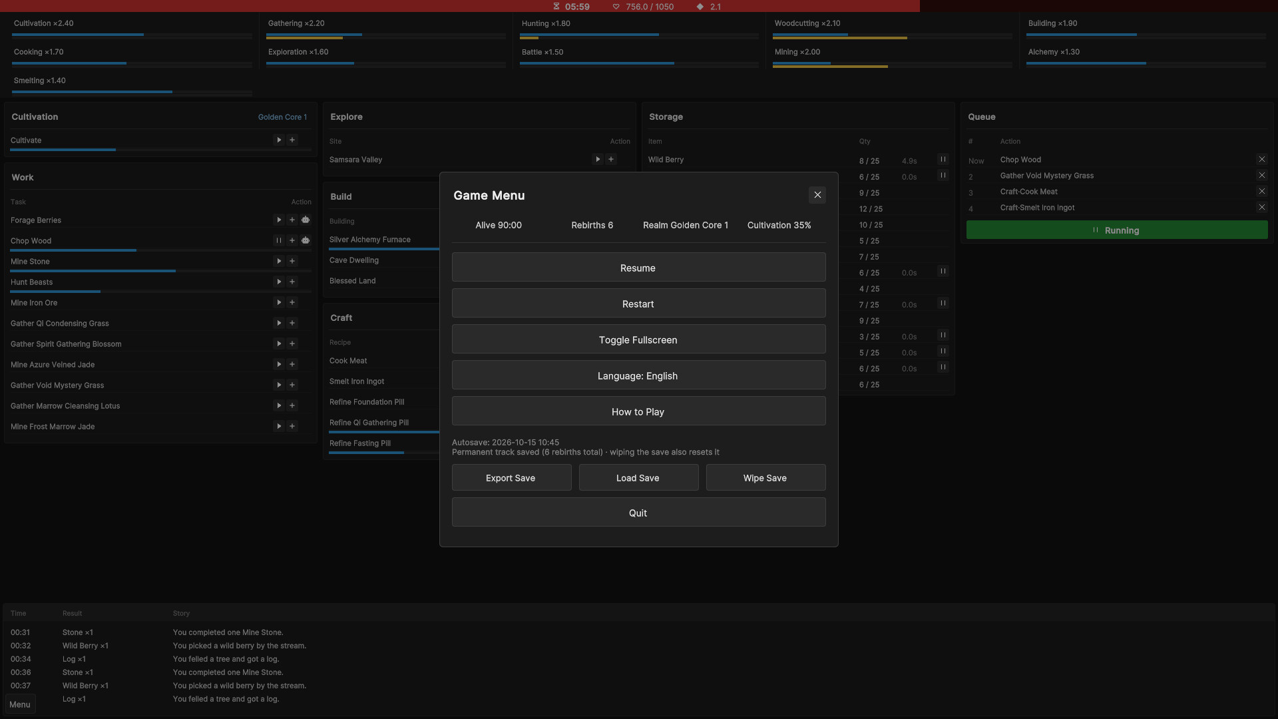
Task: Click the 756.0 / 1050 health readout
Action: [643, 7]
